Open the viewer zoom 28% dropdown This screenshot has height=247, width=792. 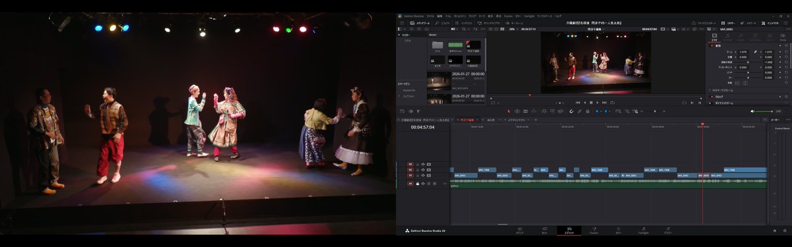point(513,29)
